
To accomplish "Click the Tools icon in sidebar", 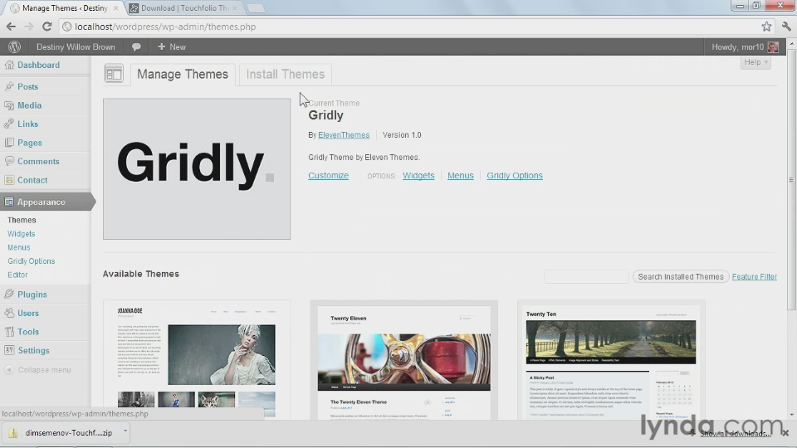I will click(x=9, y=332).
